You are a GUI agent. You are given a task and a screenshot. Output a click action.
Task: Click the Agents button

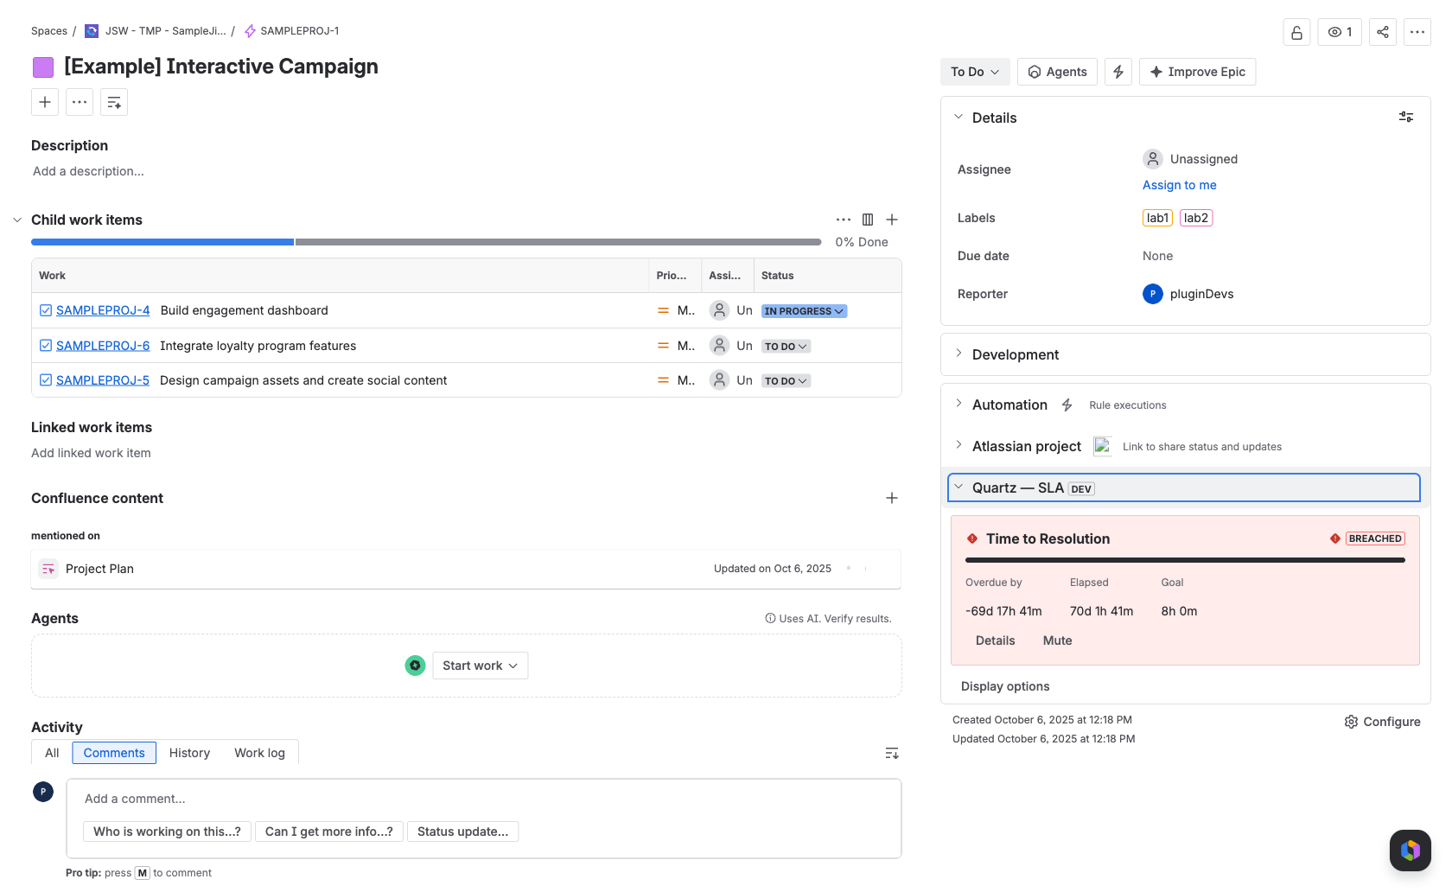(1058, 72)
